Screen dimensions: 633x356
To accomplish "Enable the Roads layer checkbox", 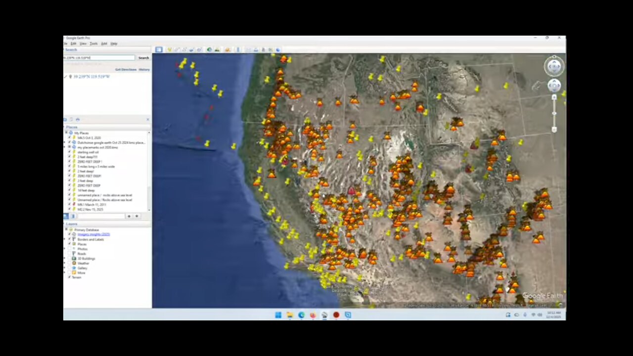I will (x=69, y=254).
